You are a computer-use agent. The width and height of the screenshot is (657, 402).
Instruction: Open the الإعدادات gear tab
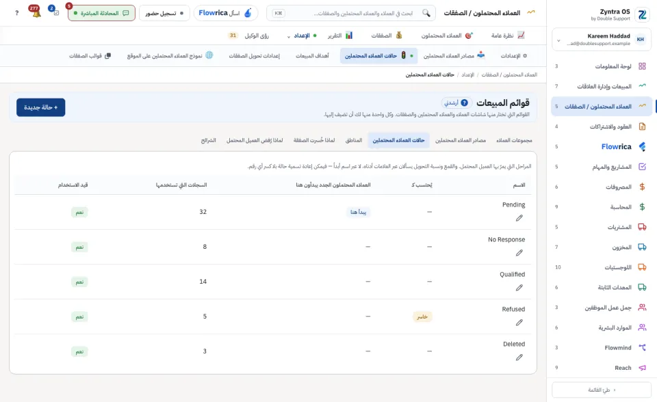click(x=514, y=55)
